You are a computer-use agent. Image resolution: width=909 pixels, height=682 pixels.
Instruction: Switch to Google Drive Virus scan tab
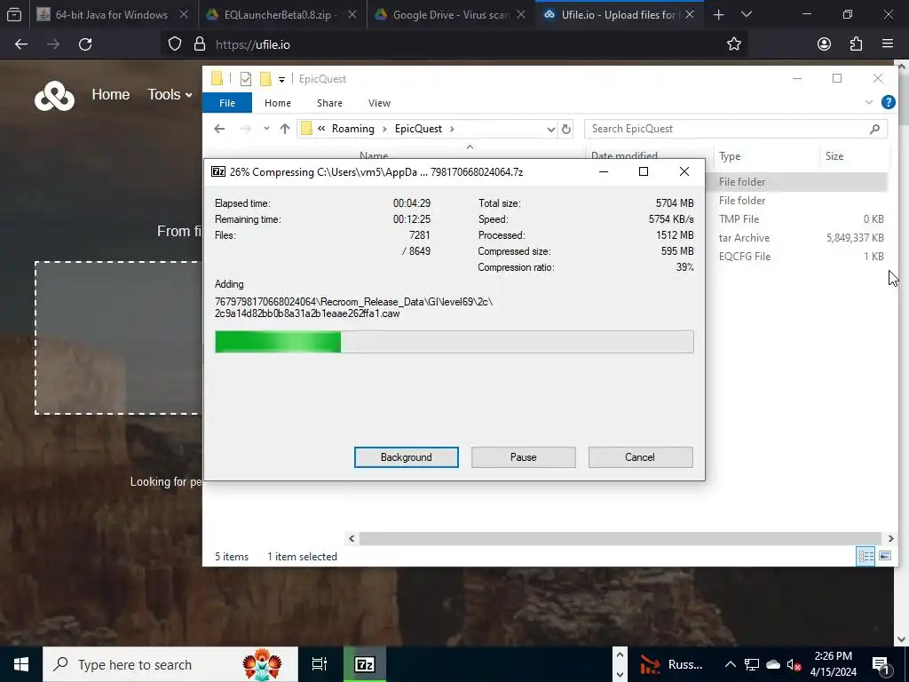450,14
